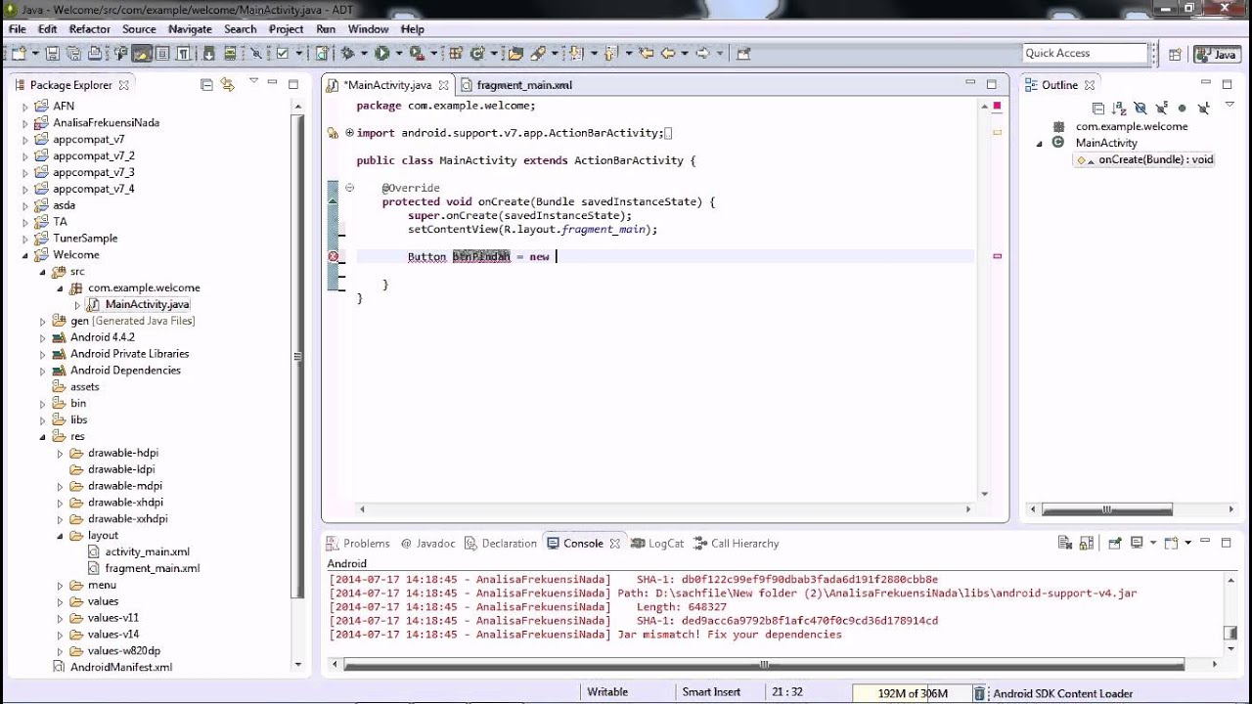The width and height of the screenshot is (1252, 704).
Task: Collapse the Welcome project node
Action: pos(25,255)
